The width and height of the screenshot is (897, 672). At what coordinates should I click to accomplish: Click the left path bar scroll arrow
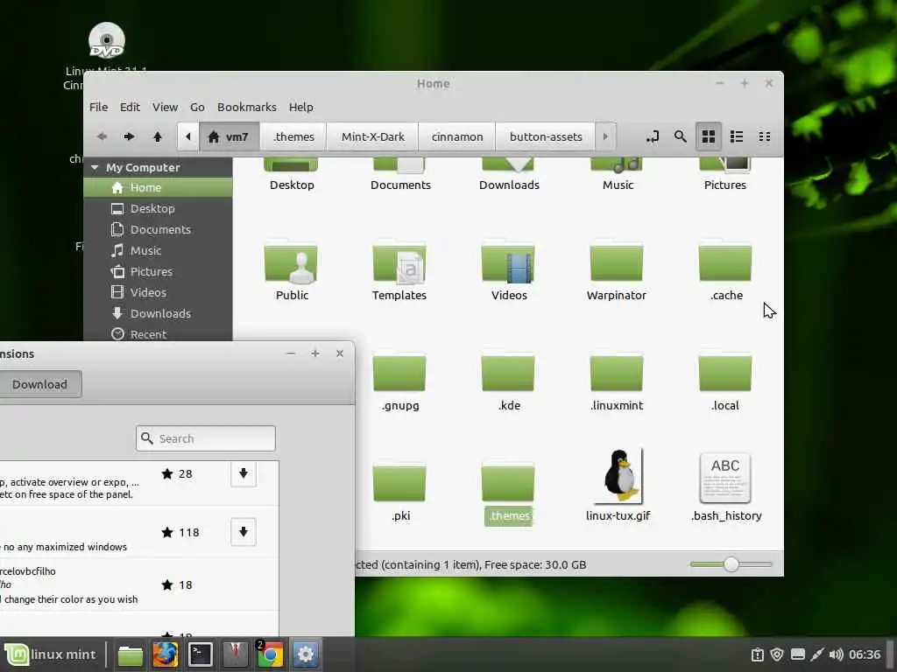pyautogui.click(x=187, y=136)
